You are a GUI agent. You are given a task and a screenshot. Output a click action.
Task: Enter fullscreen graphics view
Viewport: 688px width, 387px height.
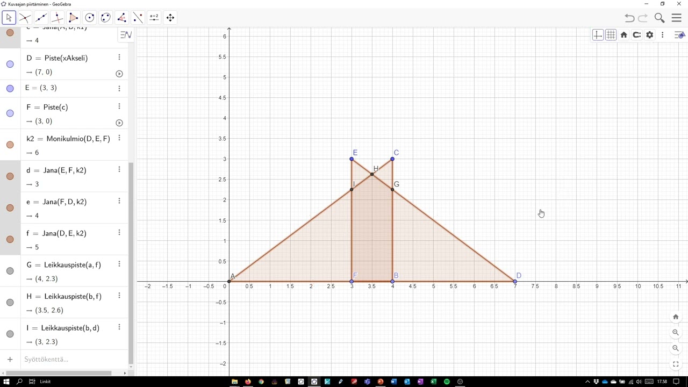click(676, 364)
